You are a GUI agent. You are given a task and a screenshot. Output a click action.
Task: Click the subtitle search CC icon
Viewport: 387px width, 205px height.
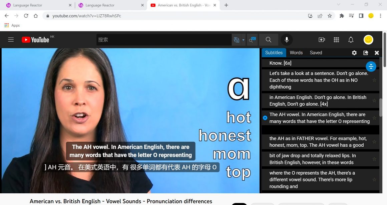[252, 40]
